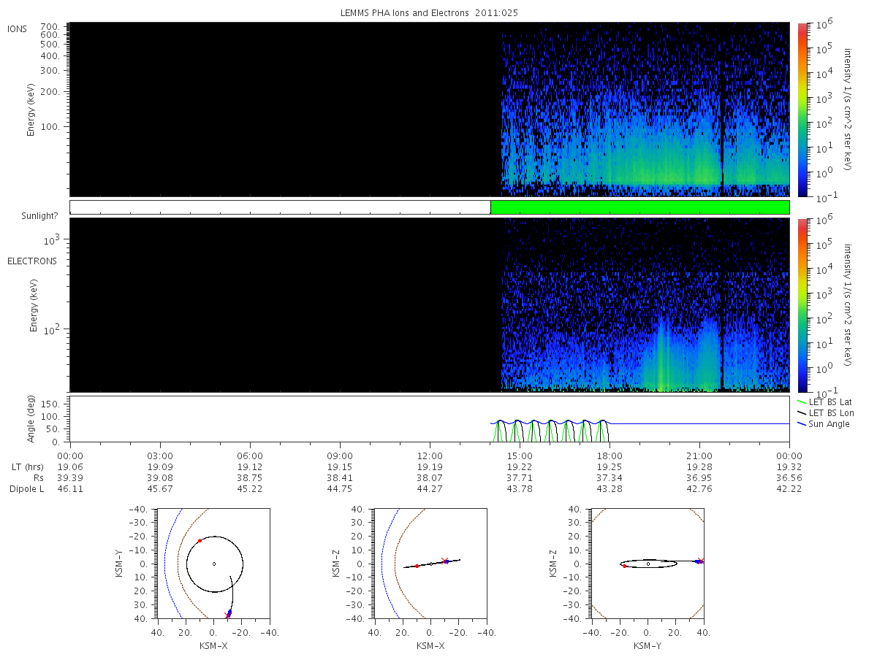877x657 pixels.
Task: Open the KSM-X versus KSM-Z orbit plot
Action: (x=430, y=564)
